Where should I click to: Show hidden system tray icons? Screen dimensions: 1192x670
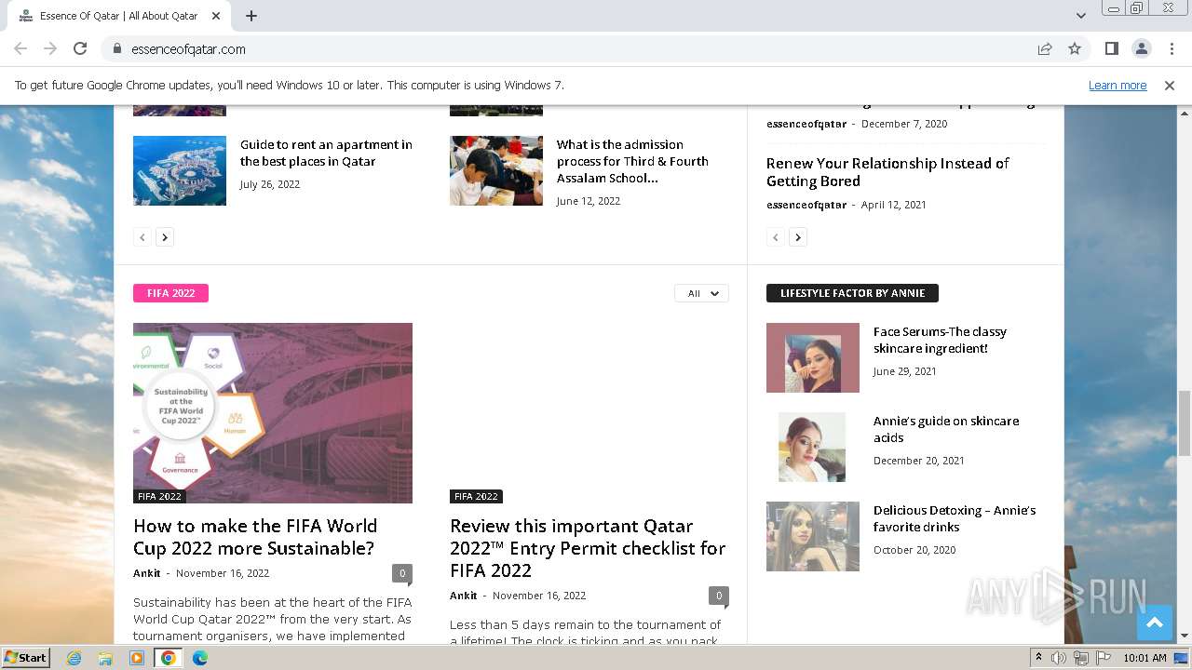(x=1038, y=658)
